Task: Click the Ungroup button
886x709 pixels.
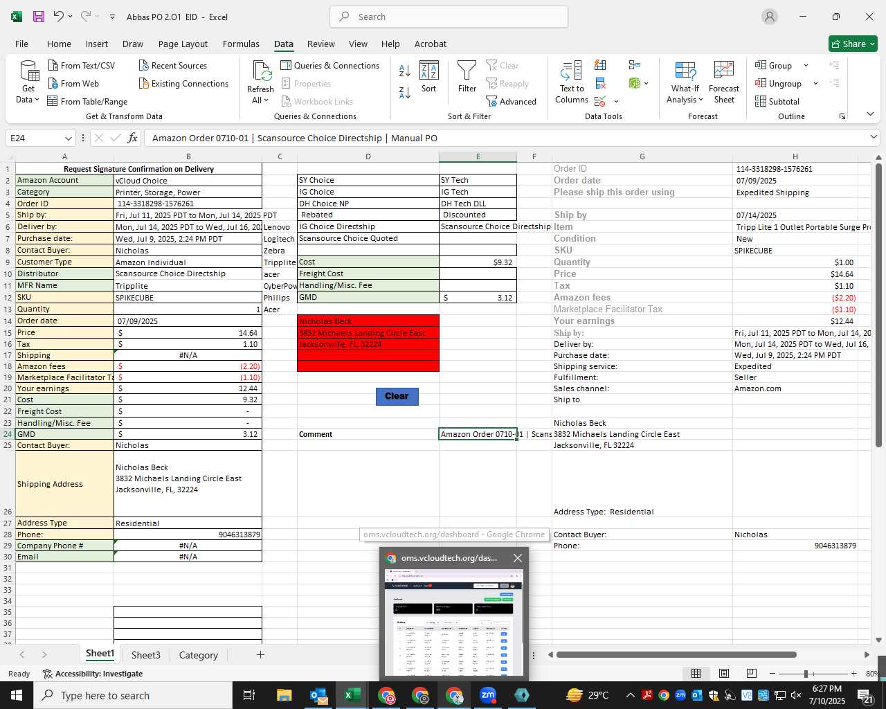Action: (779, 84)
